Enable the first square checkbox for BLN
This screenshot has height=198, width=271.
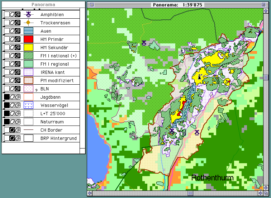6,89
